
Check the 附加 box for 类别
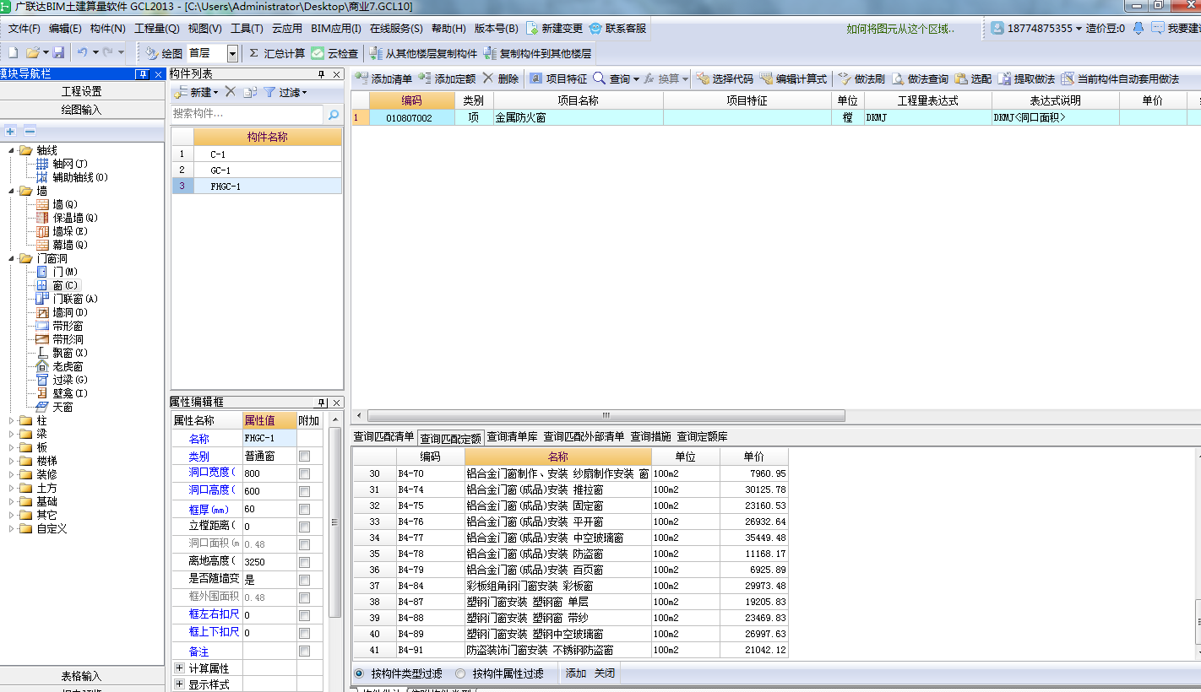(x=304, y=456)
